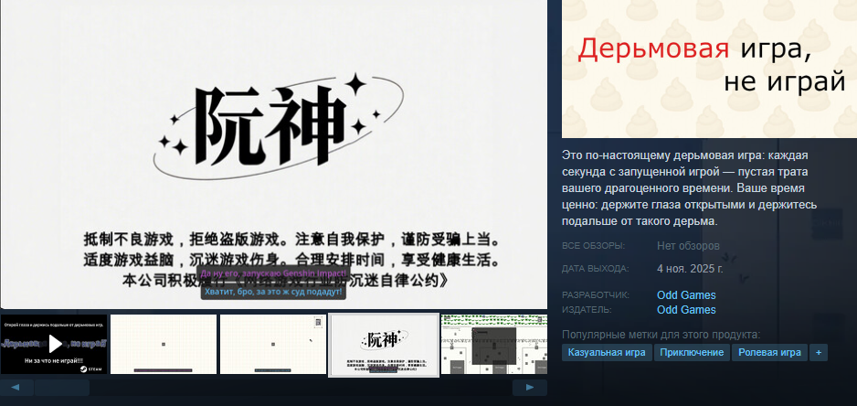Screen dimensions: 857x406
Task: Click the release date 4 ноя. 2025 г.
Action: 690,269
